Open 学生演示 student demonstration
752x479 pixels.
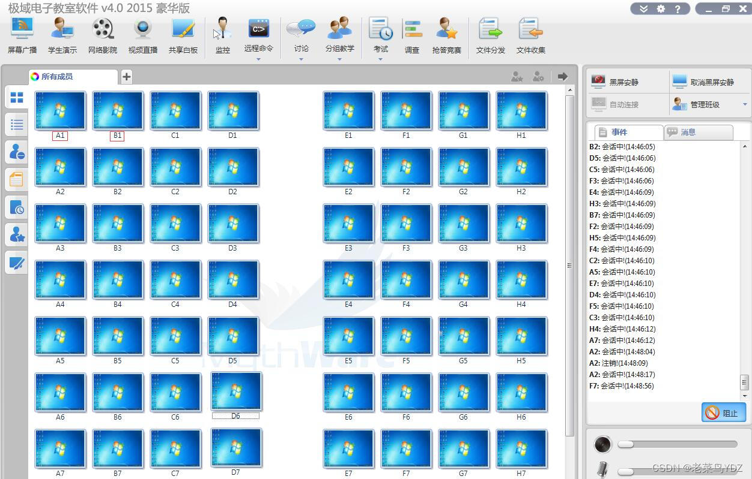point(62,36)
